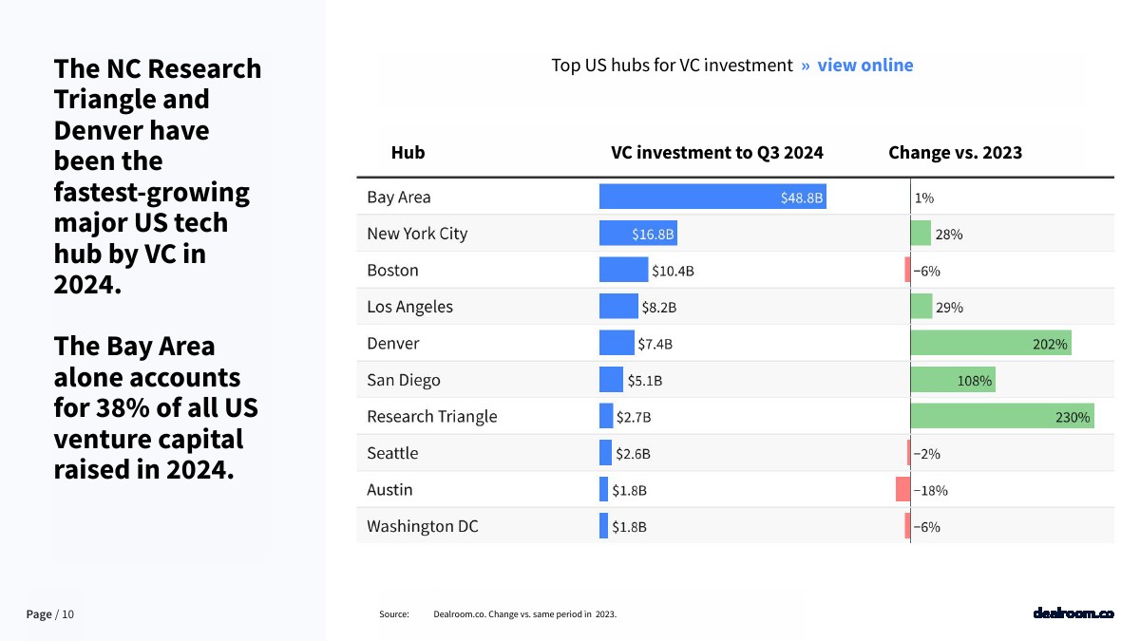Click Research Triangle's 230% green bar
The height and width of the screenshot is (641, 1140).
(1001, 417)
